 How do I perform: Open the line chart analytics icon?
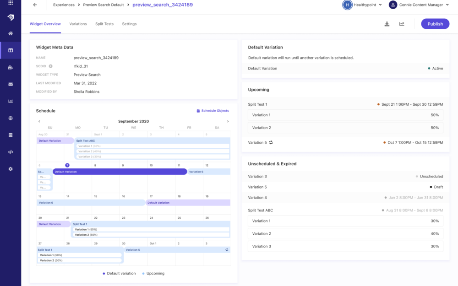click(x=402, y=24)
